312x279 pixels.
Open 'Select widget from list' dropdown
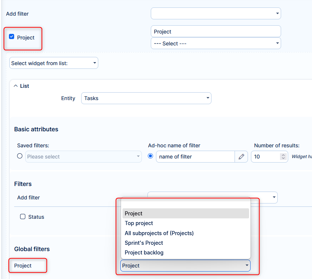point(54,63)
